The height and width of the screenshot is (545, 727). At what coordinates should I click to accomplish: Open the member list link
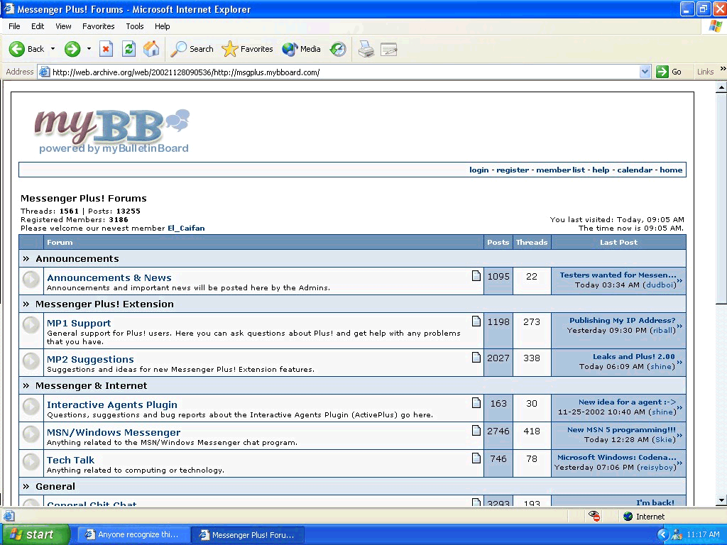[x=561, y=170]
